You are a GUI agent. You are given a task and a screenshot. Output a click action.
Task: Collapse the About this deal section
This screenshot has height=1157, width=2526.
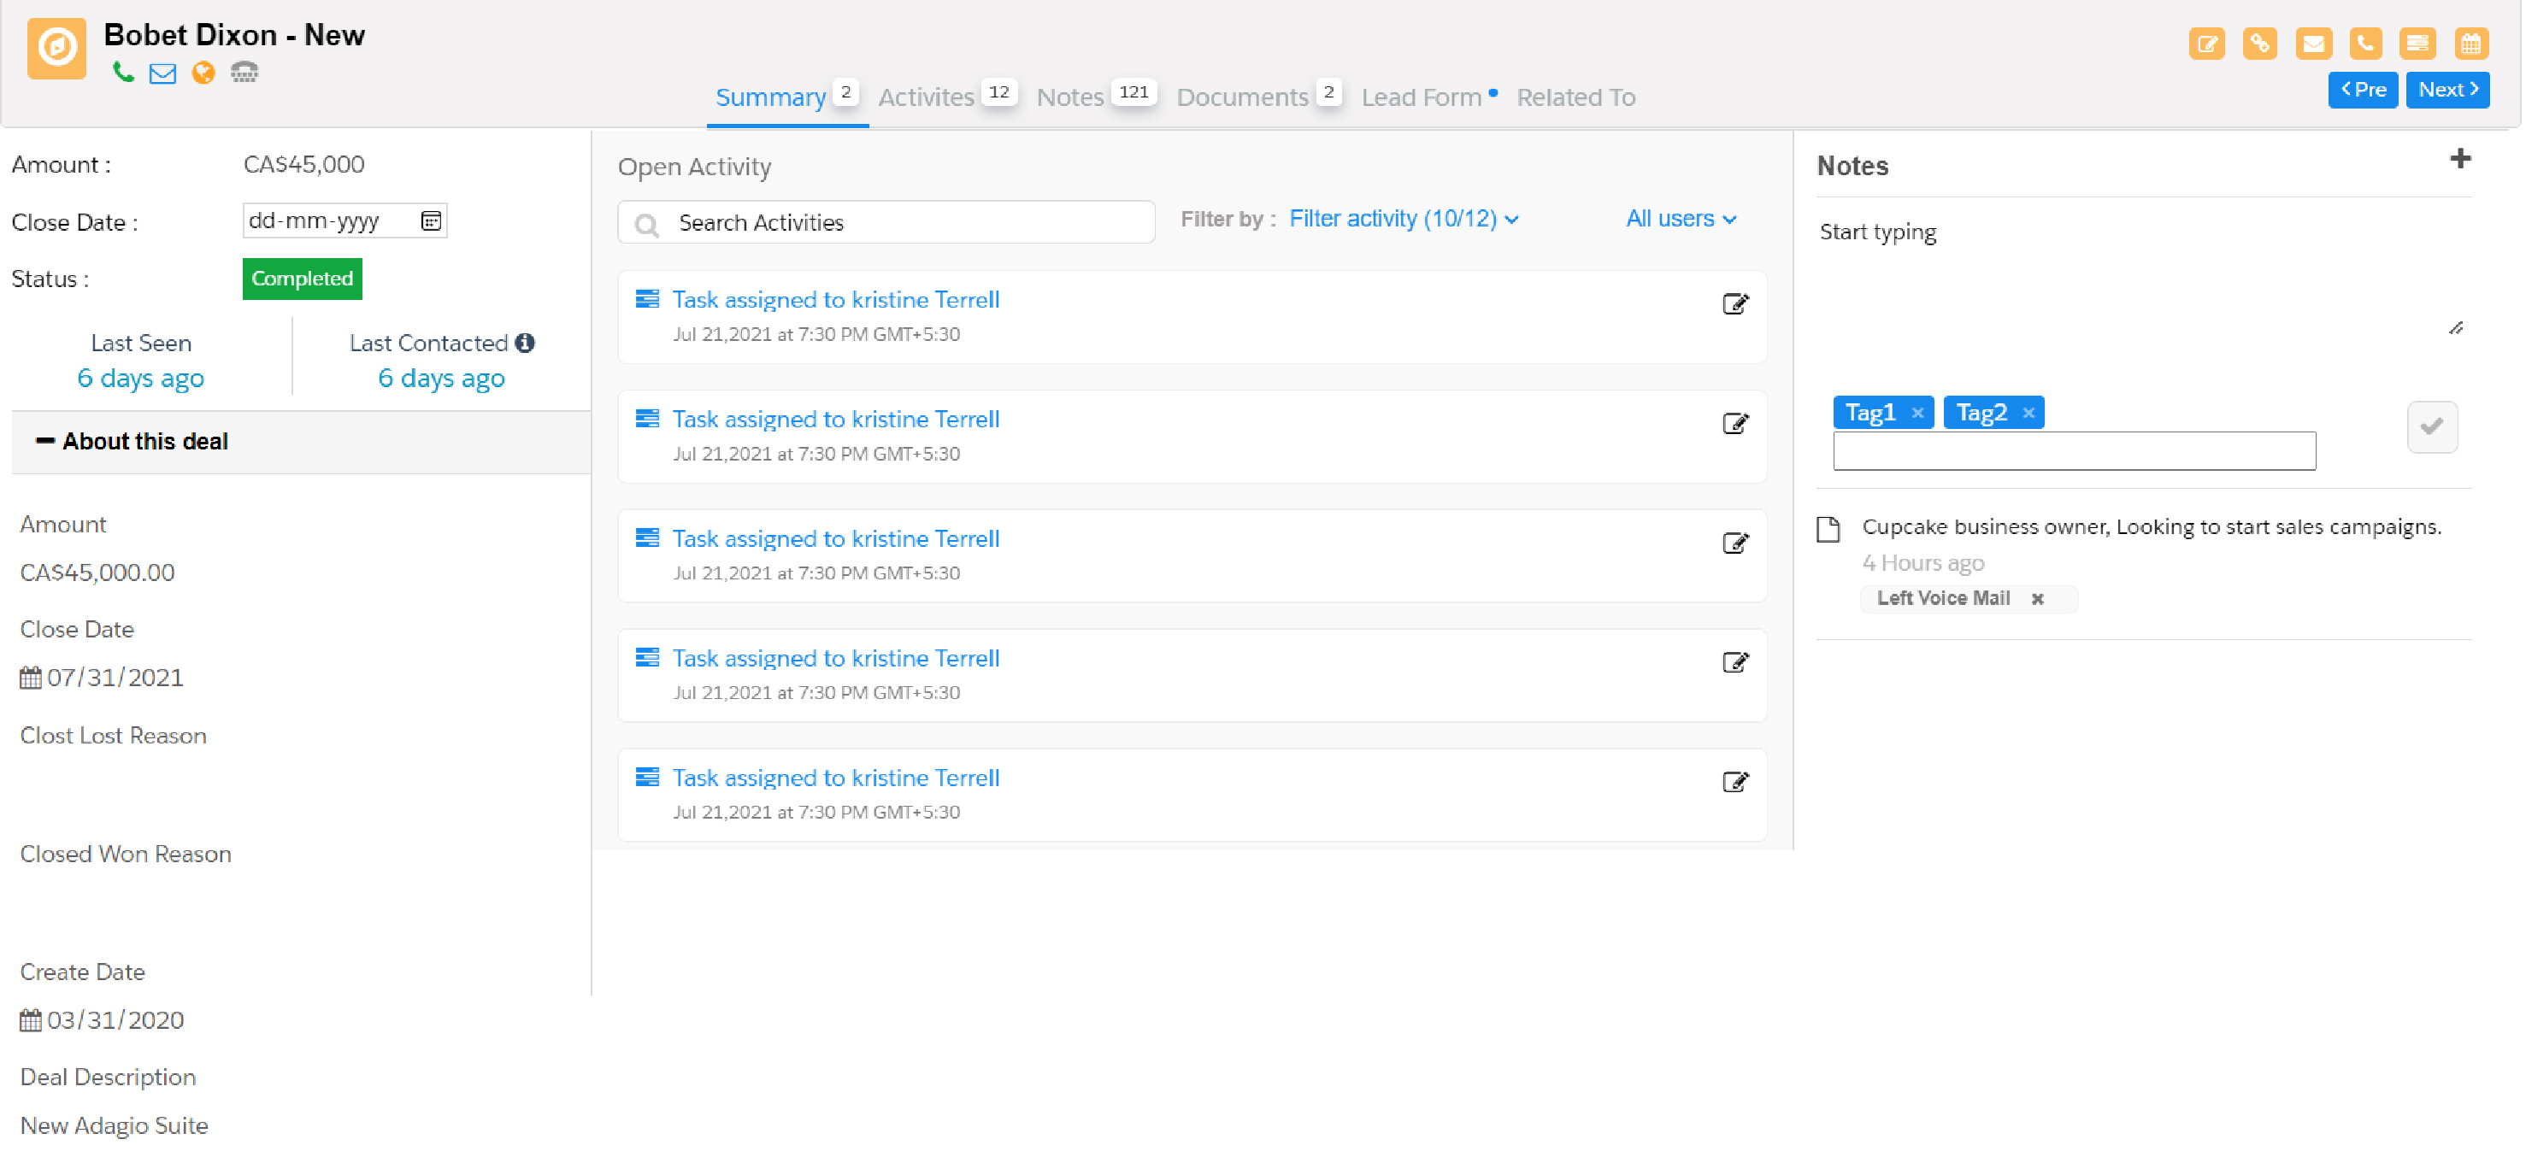45,441
